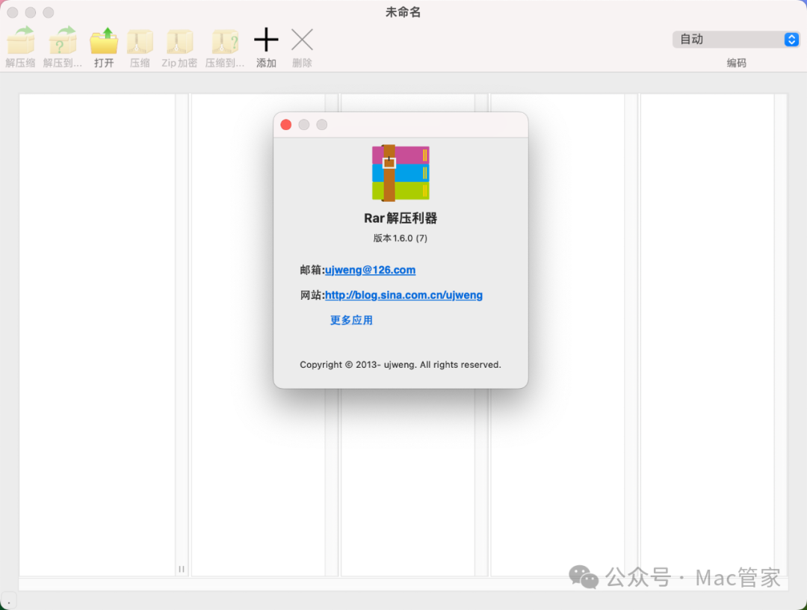Screen dimensions: 807x610
Task: Click the 未命名 window title
Action: (x=403, y=13)
